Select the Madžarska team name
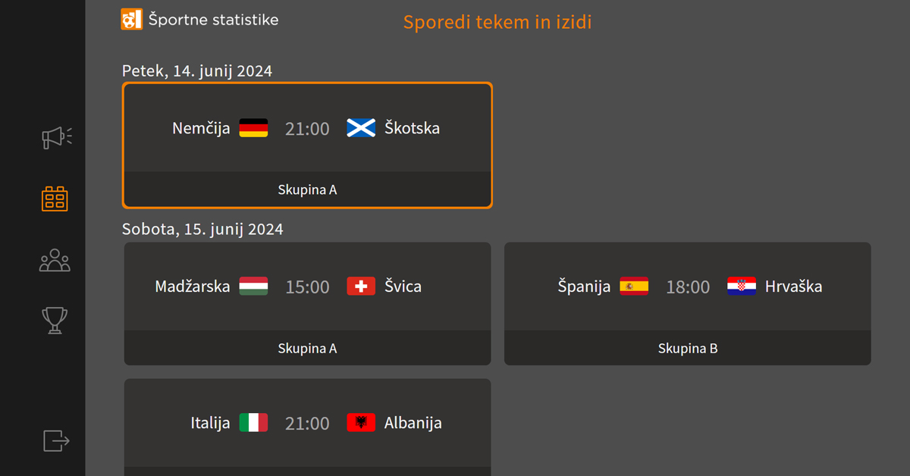This screenshot has width=910, height=476. tap(193, 287)
